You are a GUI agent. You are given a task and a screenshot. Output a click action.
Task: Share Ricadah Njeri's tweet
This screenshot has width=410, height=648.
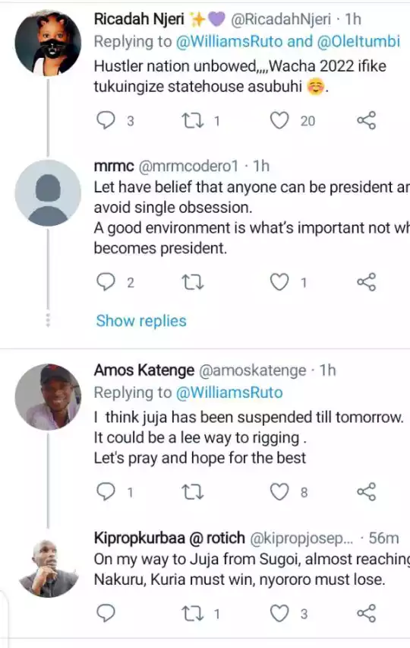tap(366, 120)
